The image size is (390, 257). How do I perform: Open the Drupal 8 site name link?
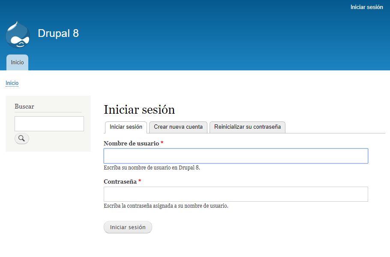[x=58, y=33]
